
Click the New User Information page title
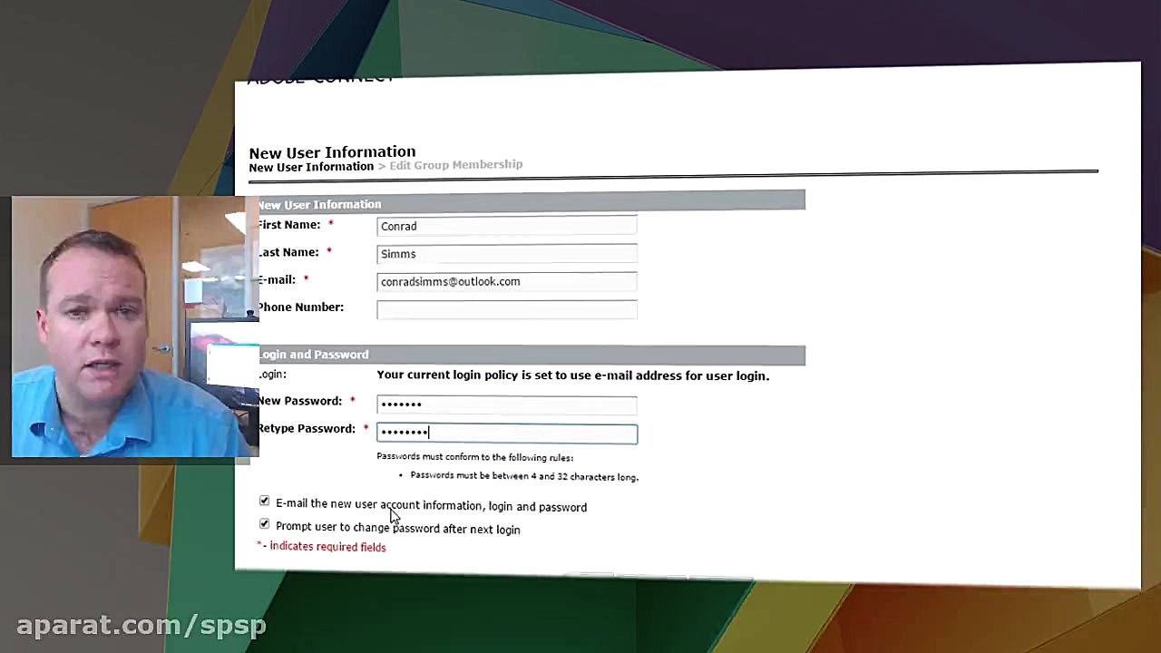point(332,151)
